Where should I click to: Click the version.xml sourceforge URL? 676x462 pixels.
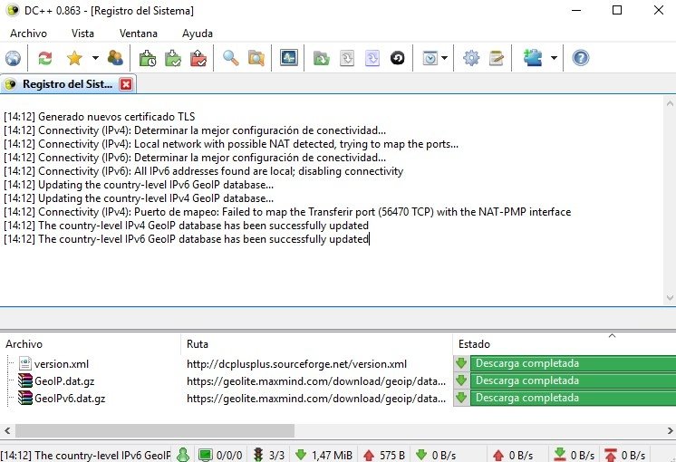point(296,364)
